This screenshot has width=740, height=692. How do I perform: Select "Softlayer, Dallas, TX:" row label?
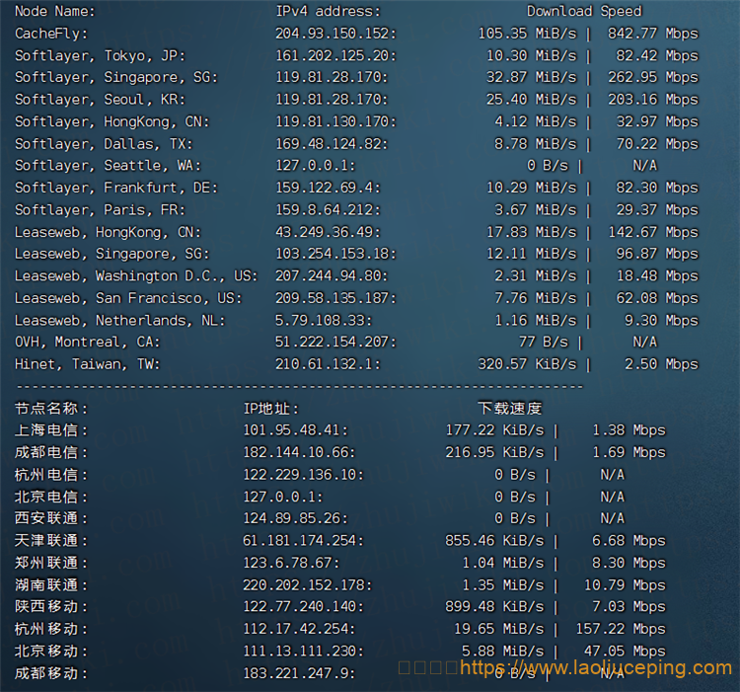(104, 144)
